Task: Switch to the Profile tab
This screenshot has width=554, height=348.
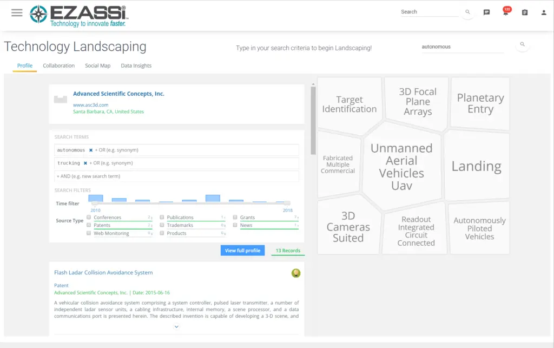Action: click(25, 65)
